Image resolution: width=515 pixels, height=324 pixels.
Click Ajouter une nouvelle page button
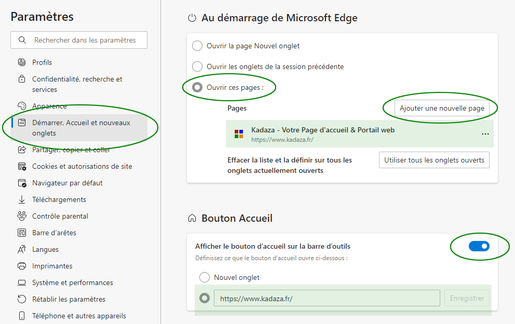point(442,108)
